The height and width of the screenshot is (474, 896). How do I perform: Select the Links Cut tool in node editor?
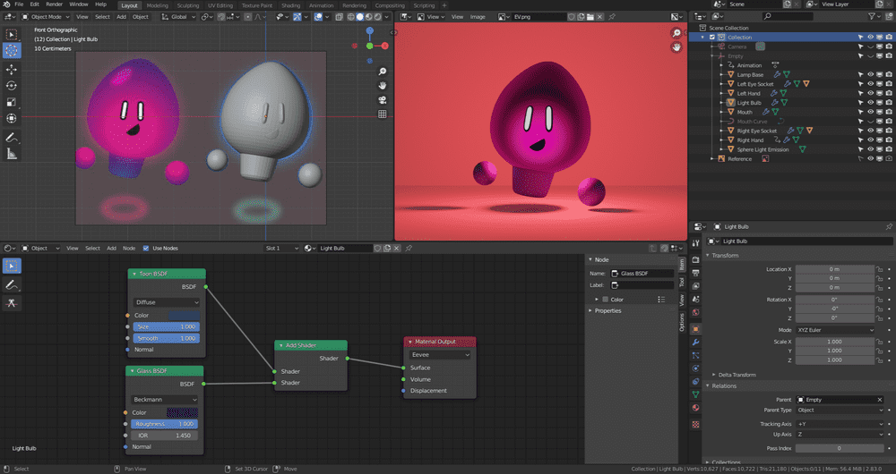(x=12, y=303)
